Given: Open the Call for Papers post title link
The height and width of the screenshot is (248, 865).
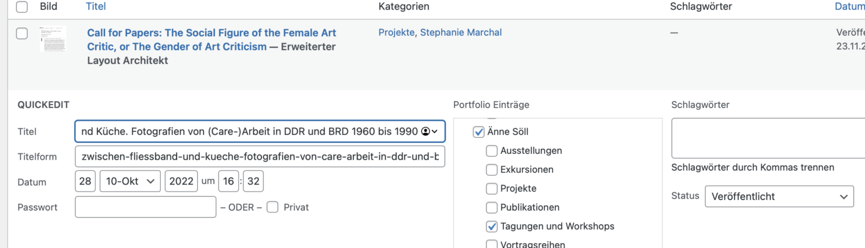Looking at the screenshot, I should [x=212, y=40].
